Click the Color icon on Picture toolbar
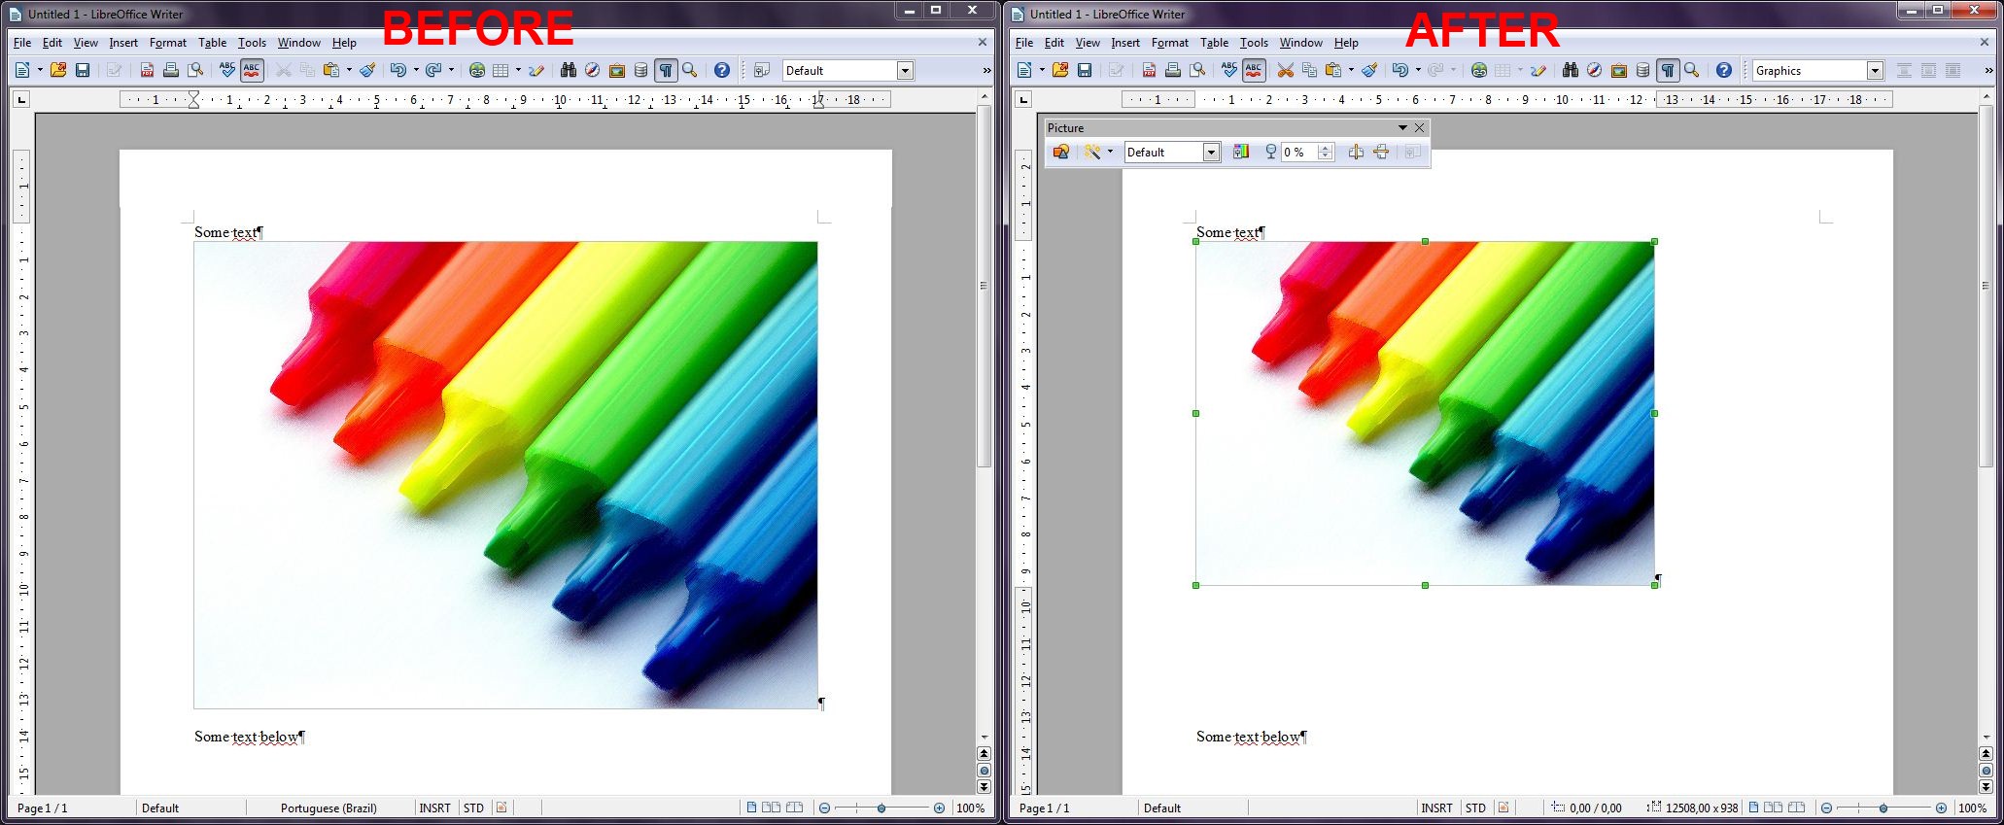The height and width of the screenshot is (825, 2004). coord(1241,152)
